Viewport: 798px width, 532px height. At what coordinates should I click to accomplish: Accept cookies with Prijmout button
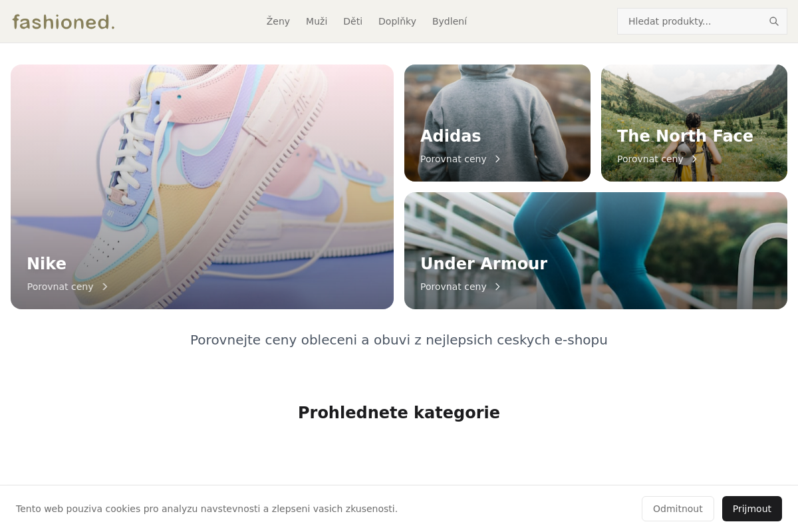pyautogui.click(x=752, y=509)
